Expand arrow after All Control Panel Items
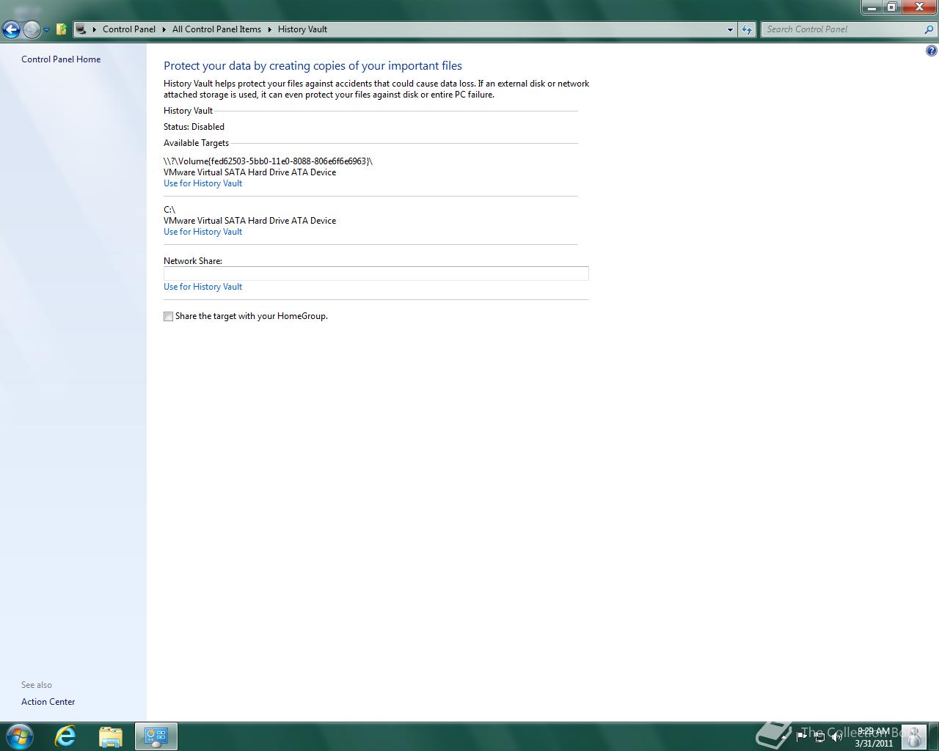The width and height of the screenshot is (939, 751). [269, 29]
